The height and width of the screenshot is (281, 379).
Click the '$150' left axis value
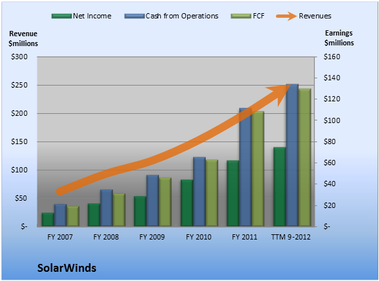(19, 141)
